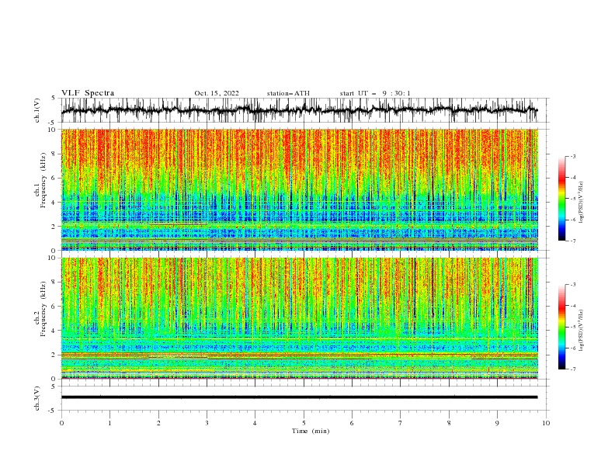The width and height of the screenshot is (615, 475).
Task: Click time axis tick label "6"
Action: (x=352, y=423)
